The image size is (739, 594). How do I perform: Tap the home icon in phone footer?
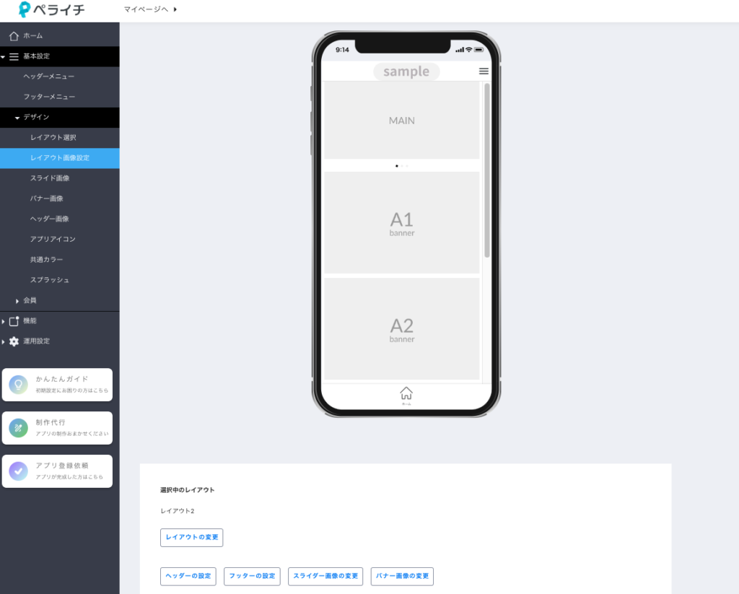(x=406, y=393)
